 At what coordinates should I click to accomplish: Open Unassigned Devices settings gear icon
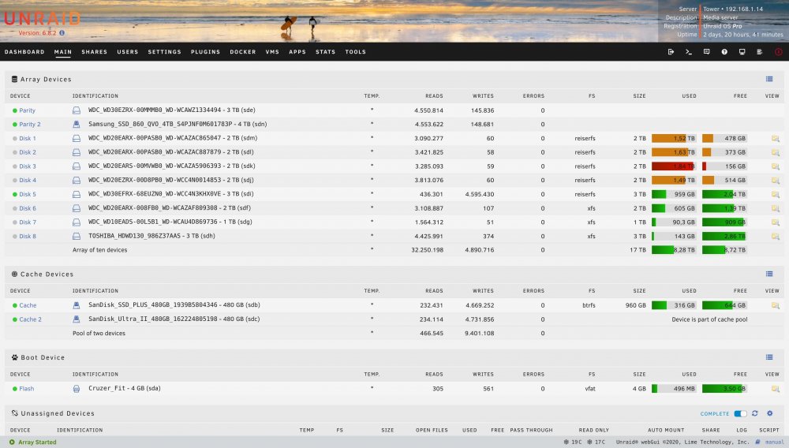point(770,413)
